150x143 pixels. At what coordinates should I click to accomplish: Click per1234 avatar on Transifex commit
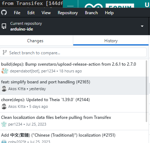4,124
